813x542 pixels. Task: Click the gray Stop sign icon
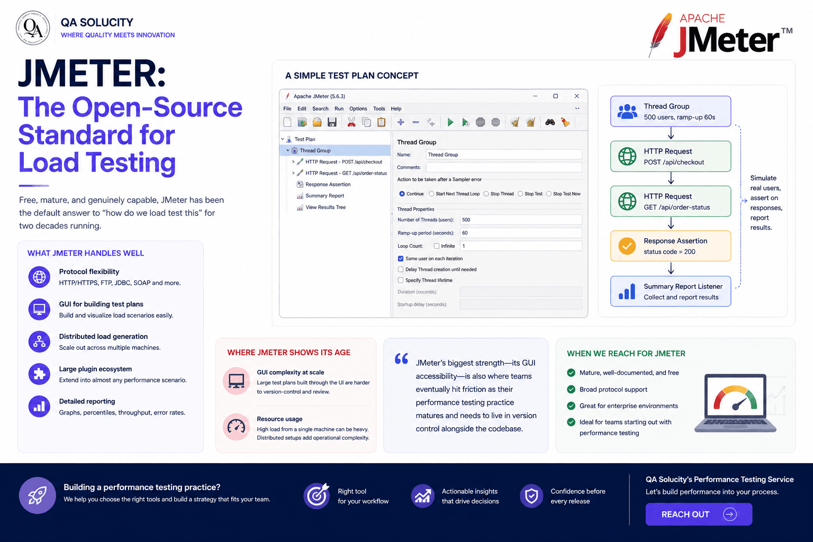pos(480,122)
